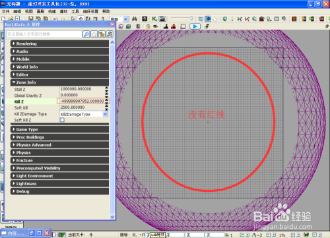Toggle the viewport lock icon
330x238 pixels.
[148, 26]
